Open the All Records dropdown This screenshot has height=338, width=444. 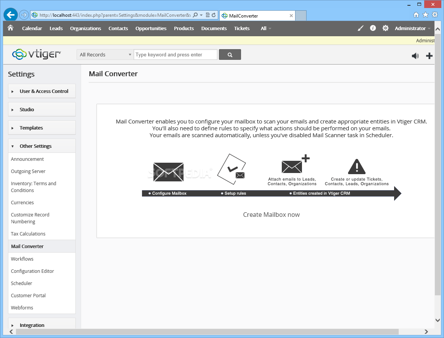(x=105, y=54)
